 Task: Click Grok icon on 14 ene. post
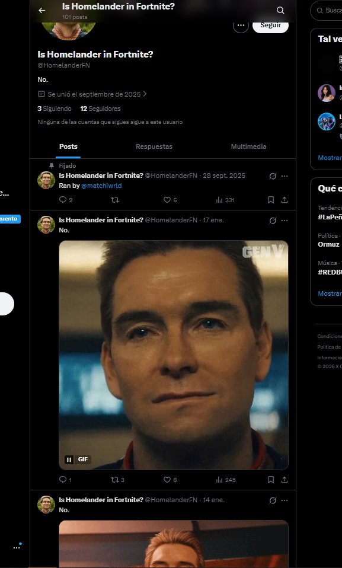(x=273, y=500)
